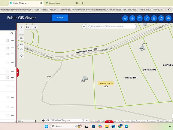Image resolution: width=173 pixels, height=130 pixels.
Task: Open the legend list widget in header
Action: (x=140, y=18)
